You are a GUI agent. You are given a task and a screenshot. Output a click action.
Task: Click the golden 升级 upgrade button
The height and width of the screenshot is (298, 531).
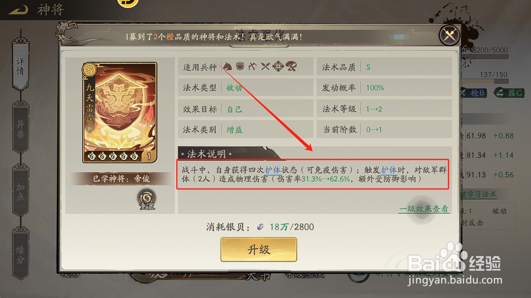point(259,249)
